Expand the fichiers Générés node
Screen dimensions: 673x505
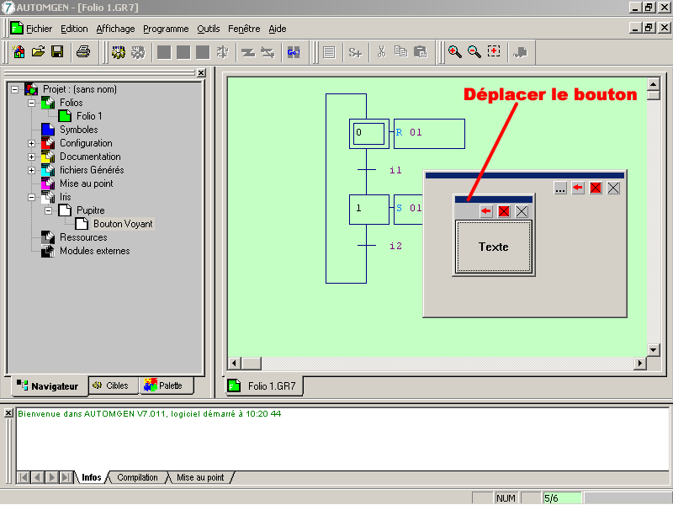point(32,170)
